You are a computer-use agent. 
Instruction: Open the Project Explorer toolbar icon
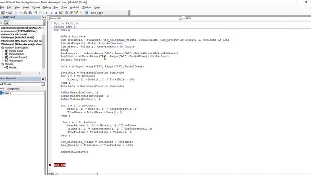[x=67, y=13]
